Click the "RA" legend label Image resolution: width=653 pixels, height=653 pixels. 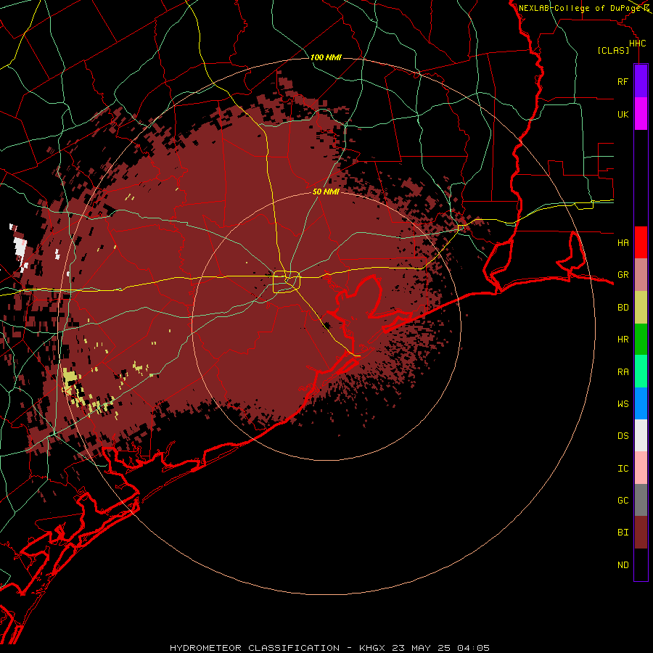click(x=623, y=372)
